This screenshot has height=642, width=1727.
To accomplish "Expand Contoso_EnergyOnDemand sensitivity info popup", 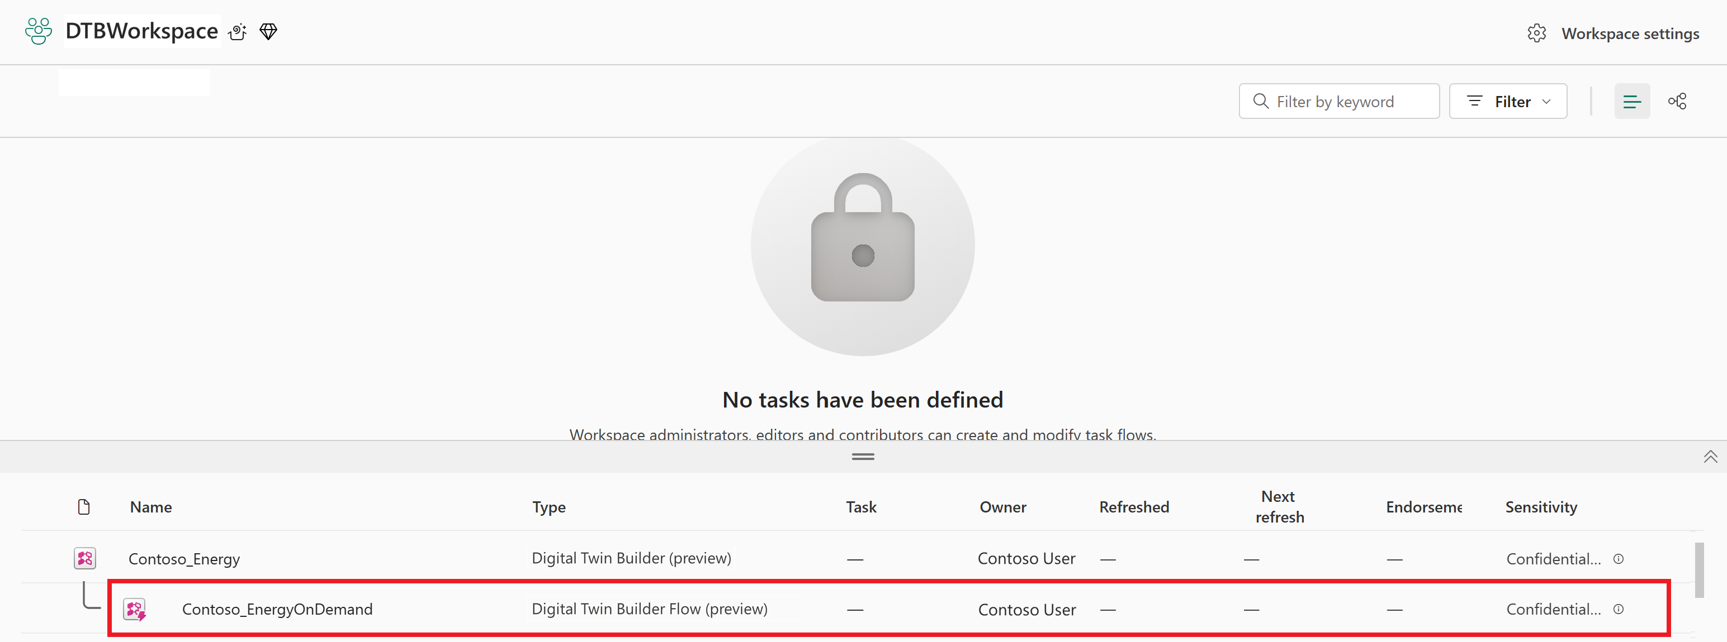I will coord(1619,609).
